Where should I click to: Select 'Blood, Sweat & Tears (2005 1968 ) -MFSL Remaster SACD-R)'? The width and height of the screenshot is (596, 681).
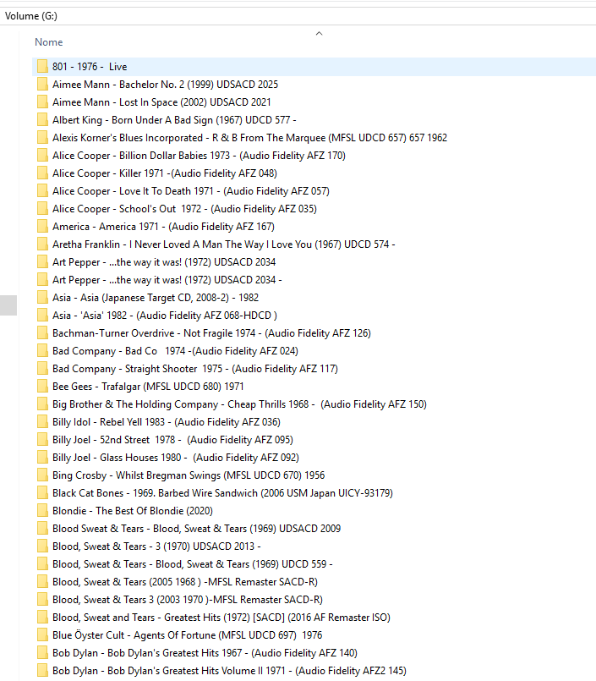(x=185, y=582)
